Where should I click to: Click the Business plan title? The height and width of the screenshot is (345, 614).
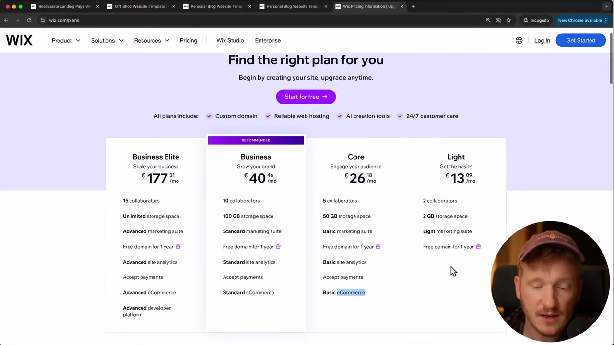(256, 157)
